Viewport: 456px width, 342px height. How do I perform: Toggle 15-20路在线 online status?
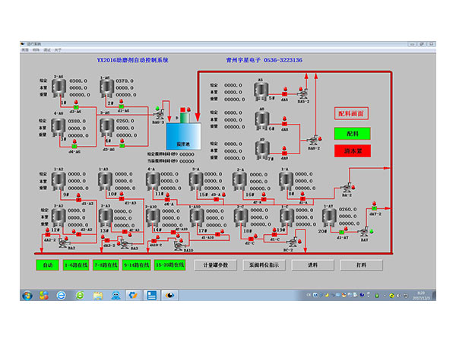pos(170,265)
